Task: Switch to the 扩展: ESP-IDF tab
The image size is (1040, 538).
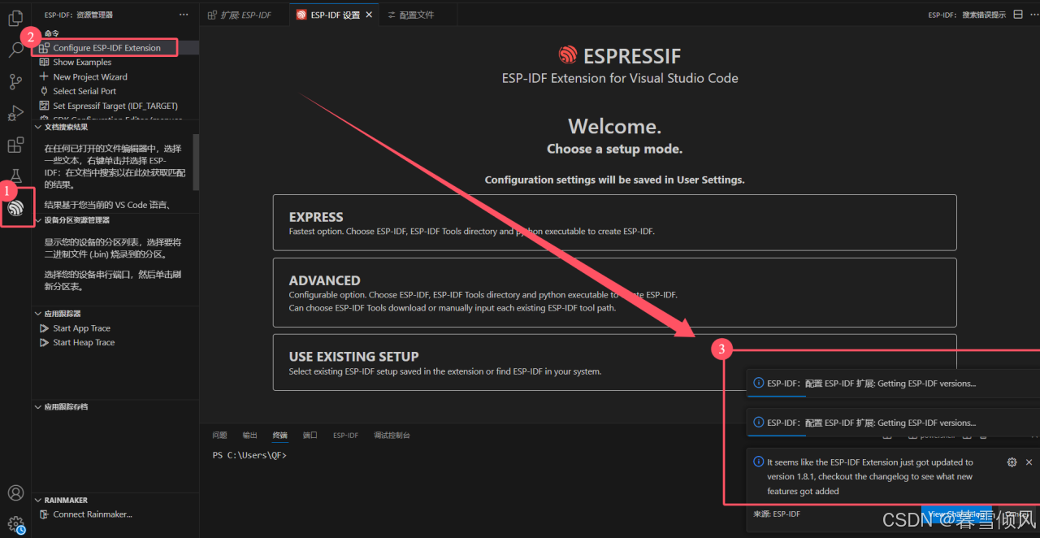Action: point(244,15)
